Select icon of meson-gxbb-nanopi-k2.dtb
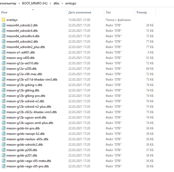 [3, 134]
